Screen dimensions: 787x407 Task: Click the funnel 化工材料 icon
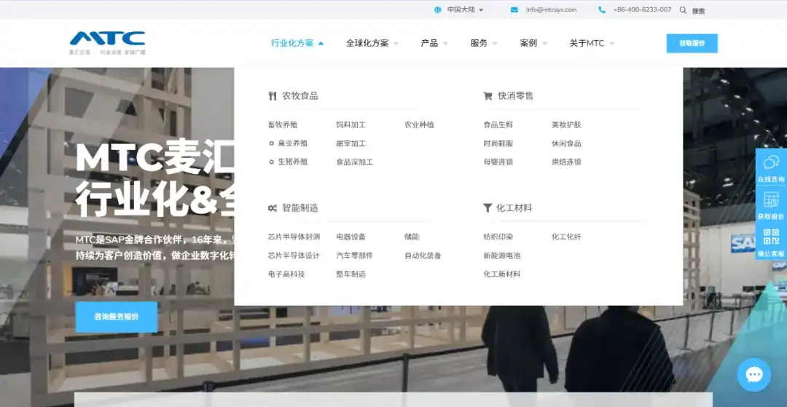pyautogui.click(x=488, y=208)
